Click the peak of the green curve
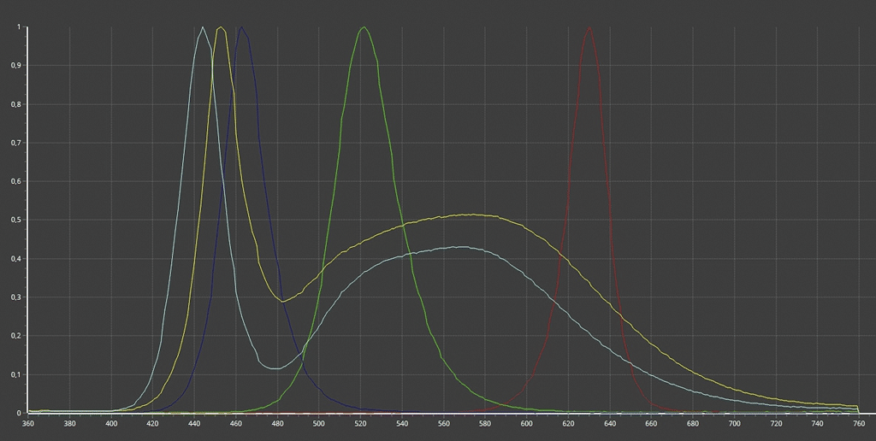The image size is (876, 441). point(364,27)
